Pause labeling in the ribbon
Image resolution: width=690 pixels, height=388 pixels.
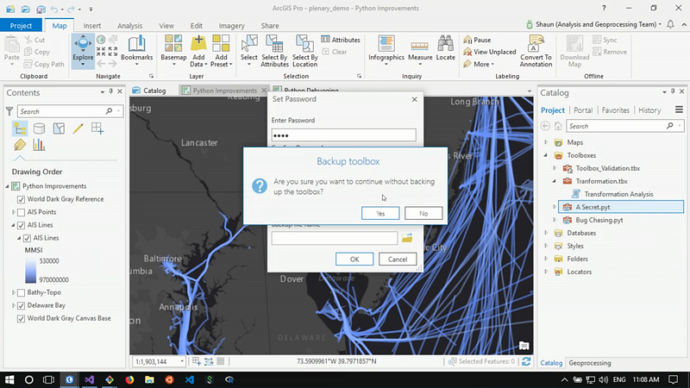pos(477,40)
